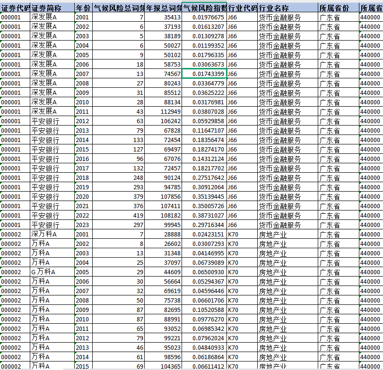Click the climate index cell 0.01976675
Screen dimensions: 383x370
click(x=204, y=17)
